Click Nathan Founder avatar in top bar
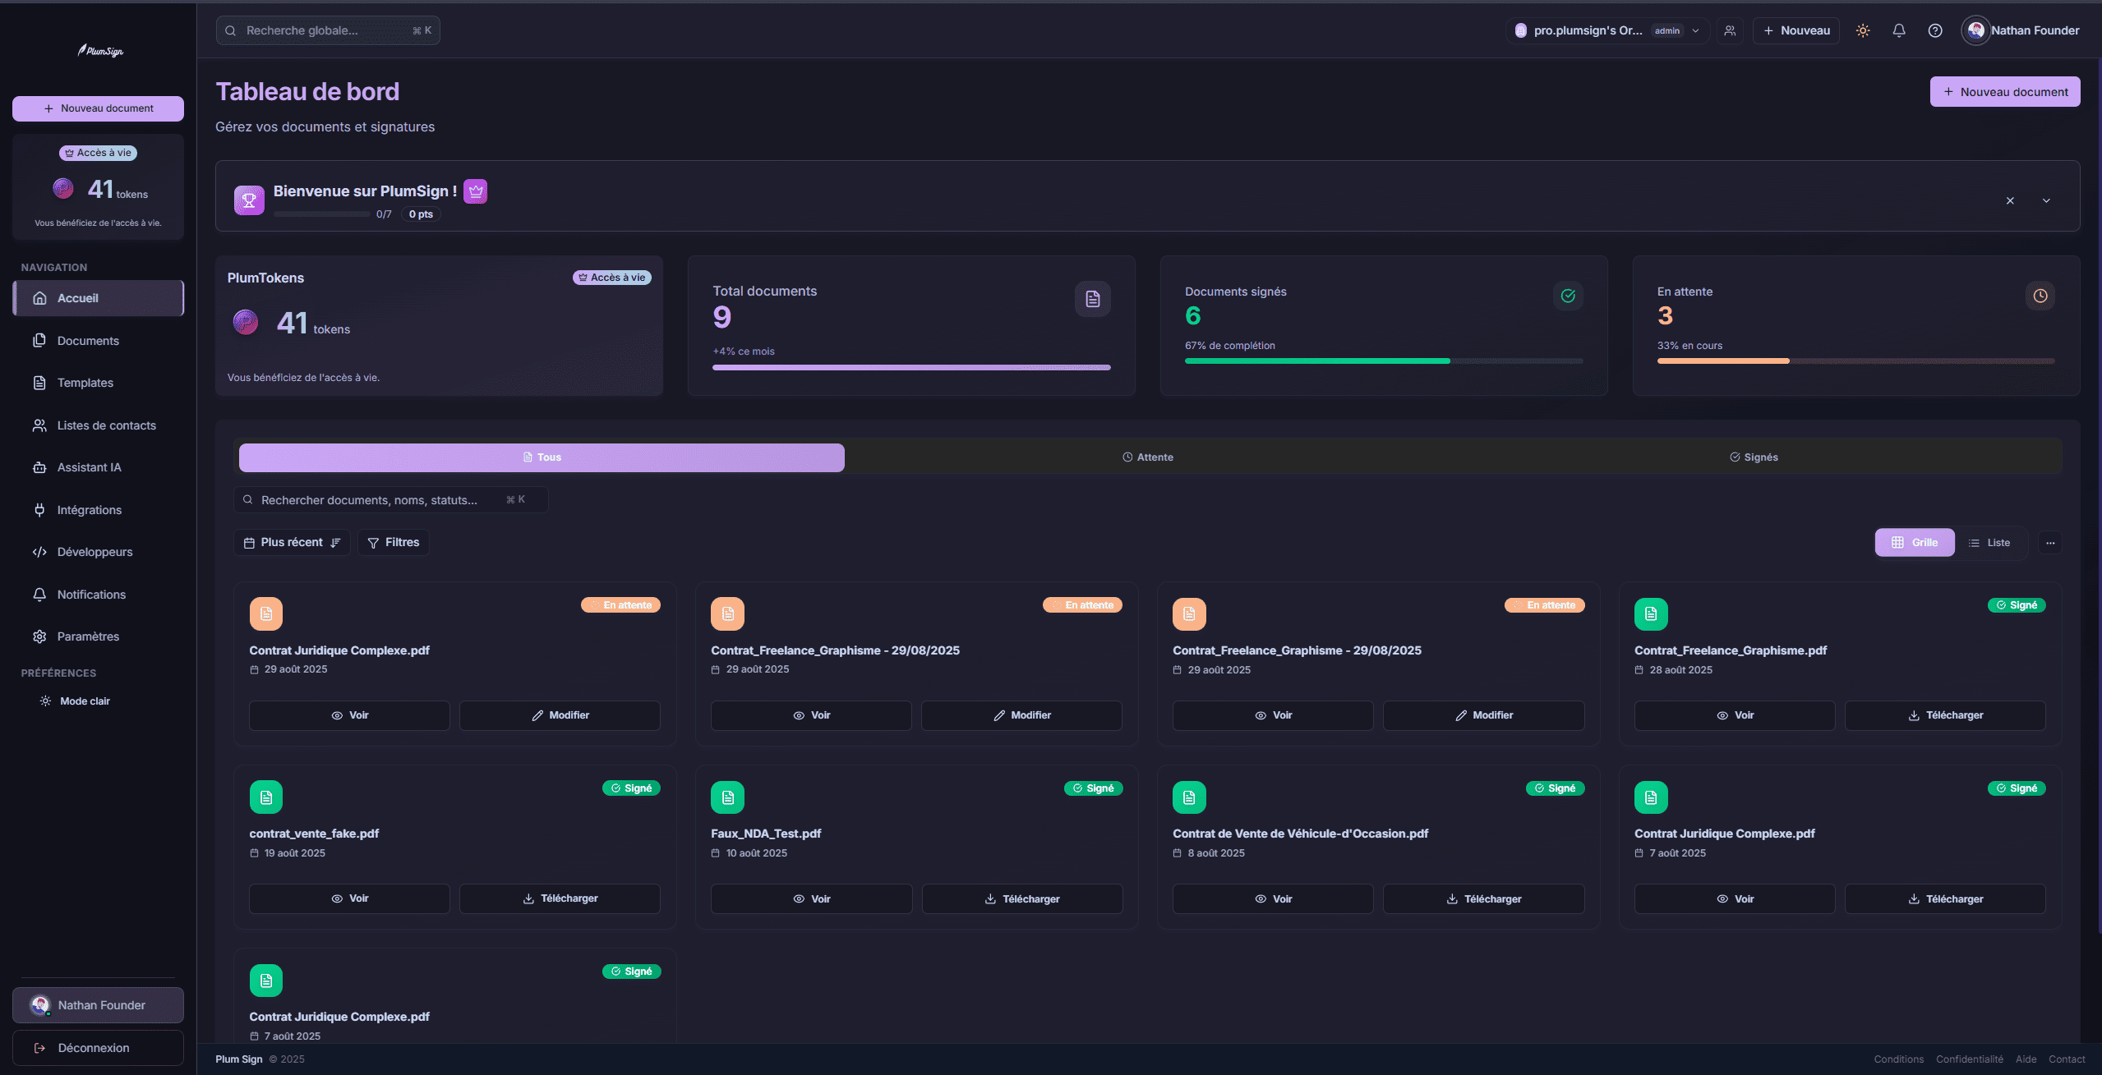The width and height of the screenshot is (2102, 1075). click(1975, 30)
